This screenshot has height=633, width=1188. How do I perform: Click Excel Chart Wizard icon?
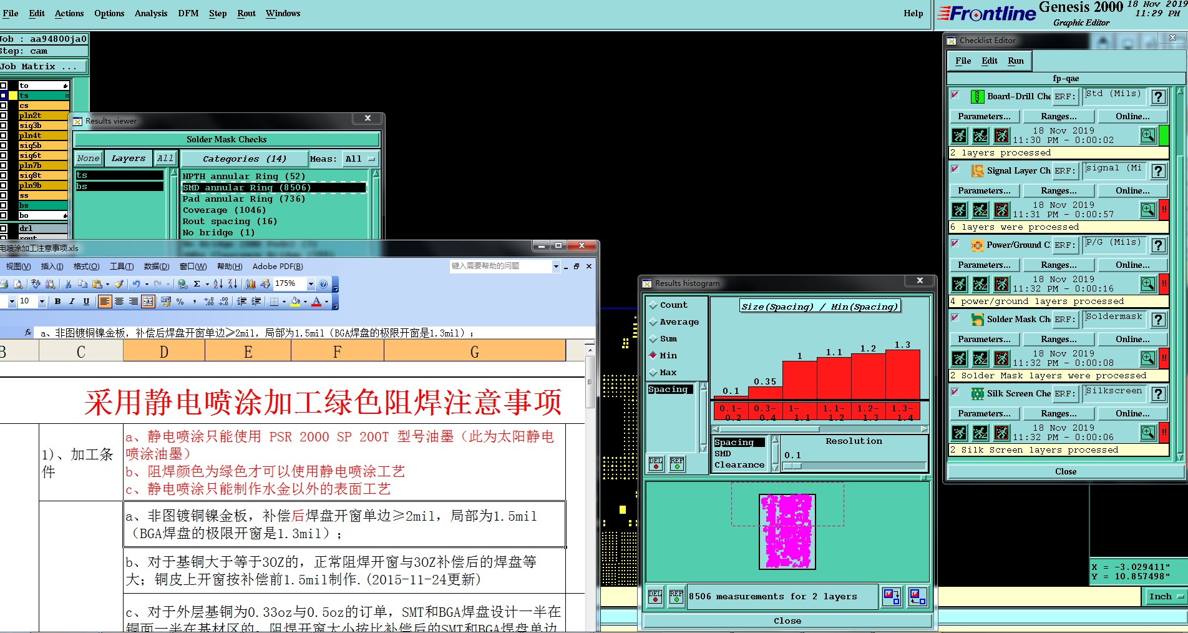click(251, 284)
